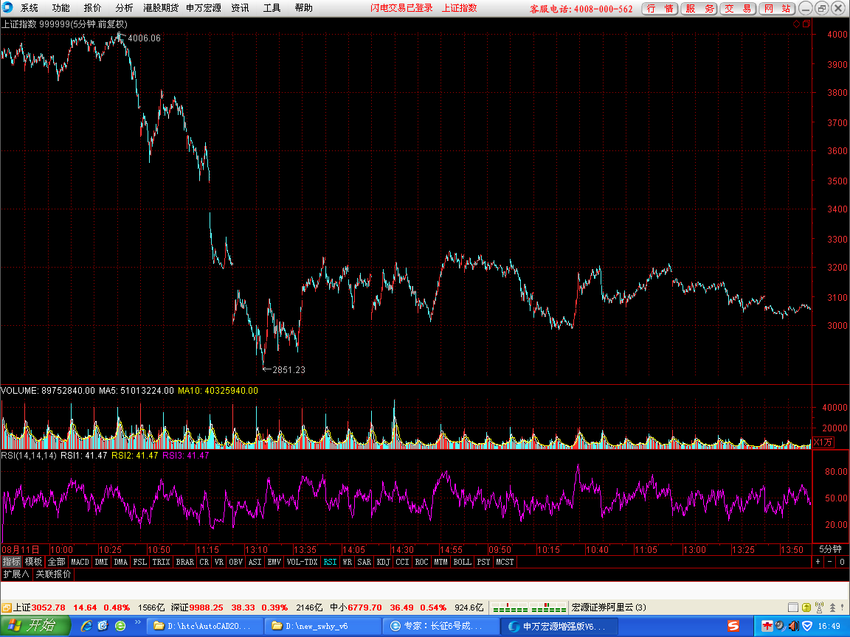Click the red diamond icon atop chart
This screenshot has height=637, width=850.
796,24
